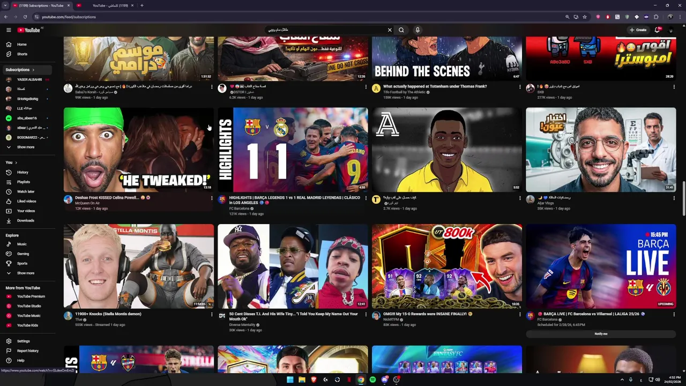
Task: Open the YouTube guide hamburger menu
Action: 9,30
